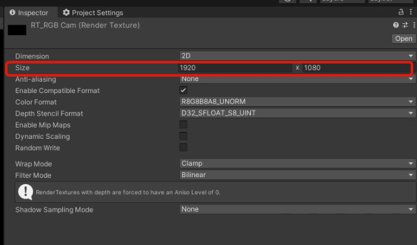Viewport: 417px width, 245px height.
Task: Open the Color Format dropdown
Action: point(297,102)
